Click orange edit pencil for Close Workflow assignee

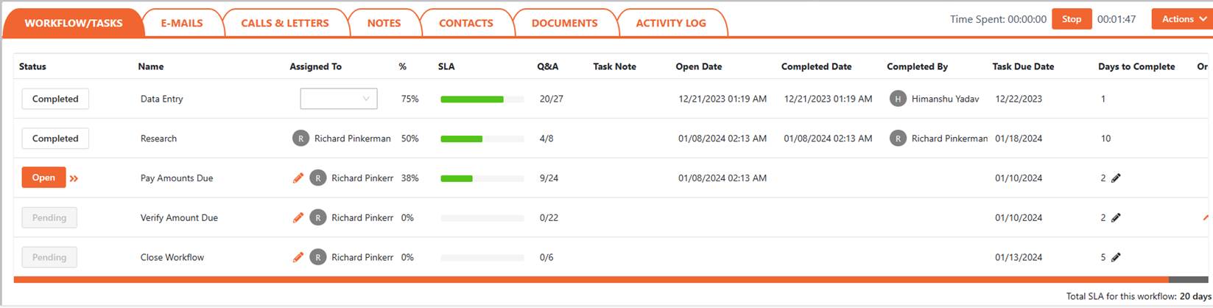tap(298, 258)
